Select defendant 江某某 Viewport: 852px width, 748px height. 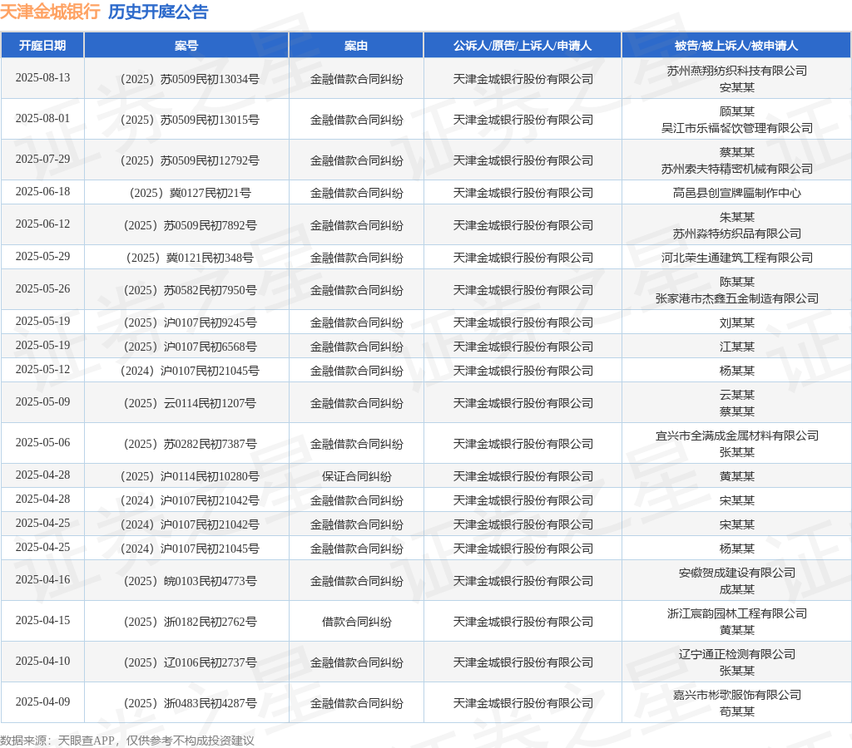737,347
